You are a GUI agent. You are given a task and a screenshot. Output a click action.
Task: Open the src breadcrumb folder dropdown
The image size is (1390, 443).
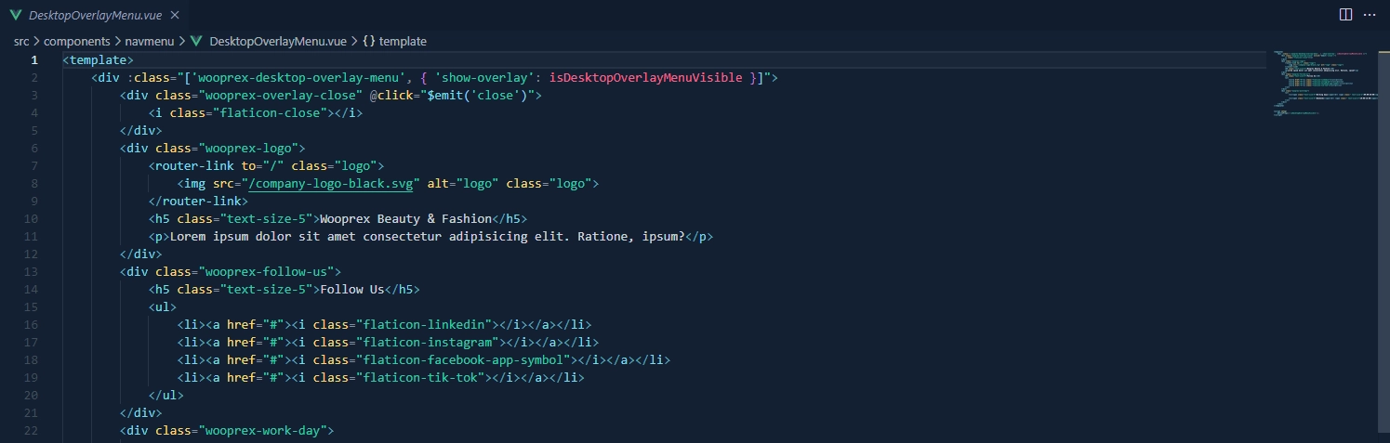21,41
